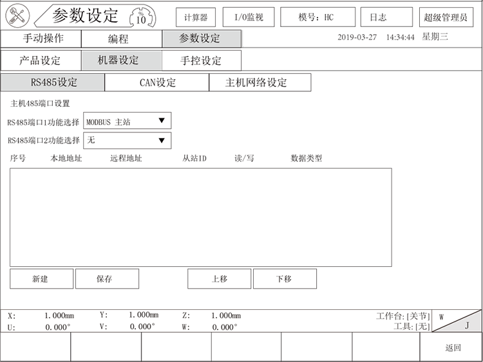The image size is (483, 362).
Task: Open the 计算器 calculator button
Action: point(196,17)
